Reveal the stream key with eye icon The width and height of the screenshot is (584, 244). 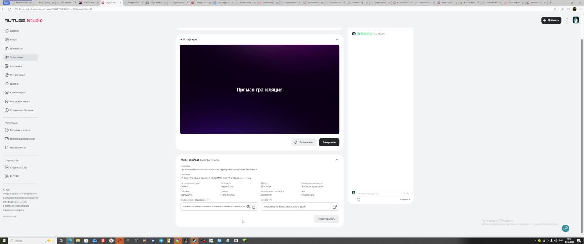tap(248, 207)
